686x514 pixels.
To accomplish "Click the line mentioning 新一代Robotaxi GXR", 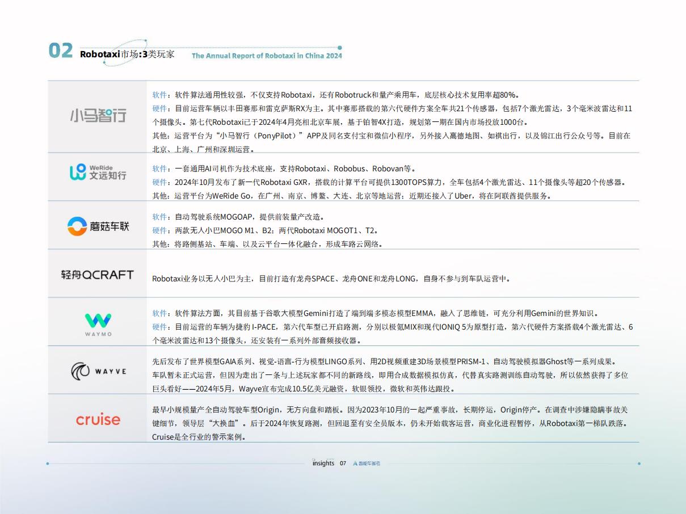I will [x=389, y=182].
